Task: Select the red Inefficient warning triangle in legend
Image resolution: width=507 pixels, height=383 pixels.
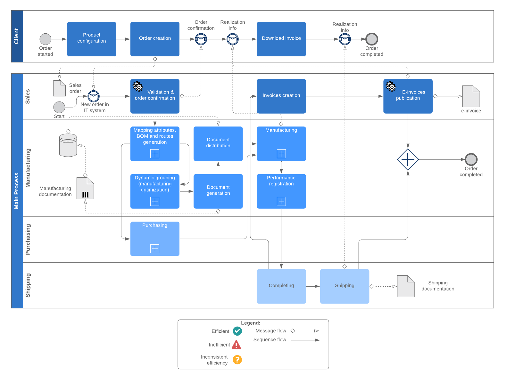Action: coord(236,345)
